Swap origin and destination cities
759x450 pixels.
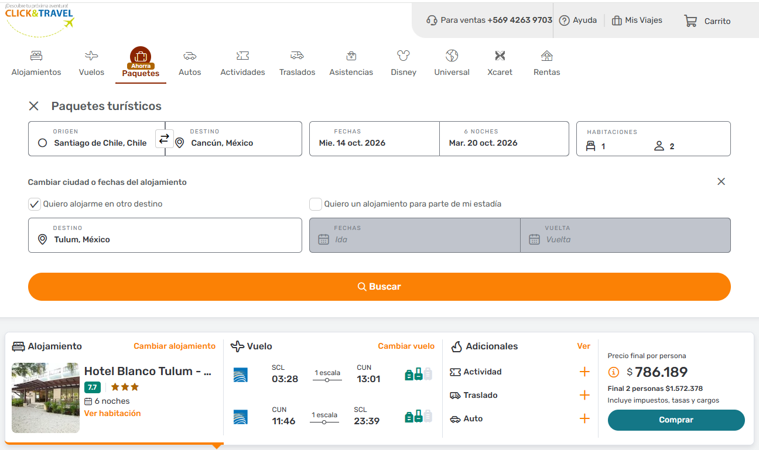point(164,139)
